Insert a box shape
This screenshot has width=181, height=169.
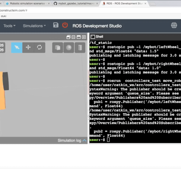click(x=58, y=48)
